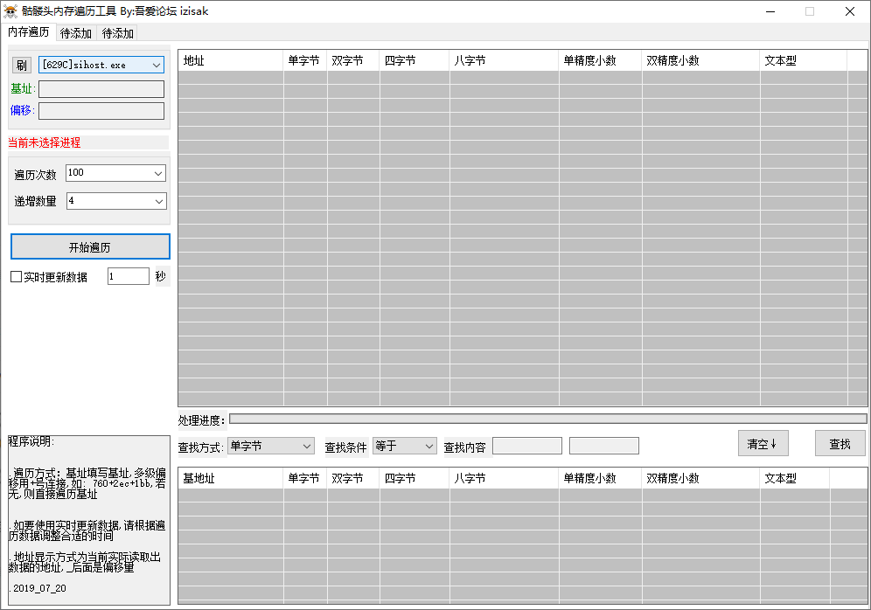Click the 地址 column header in upper table
This screenshot has height=610, width=871.
pyautogui.click(x=231, y=61)
